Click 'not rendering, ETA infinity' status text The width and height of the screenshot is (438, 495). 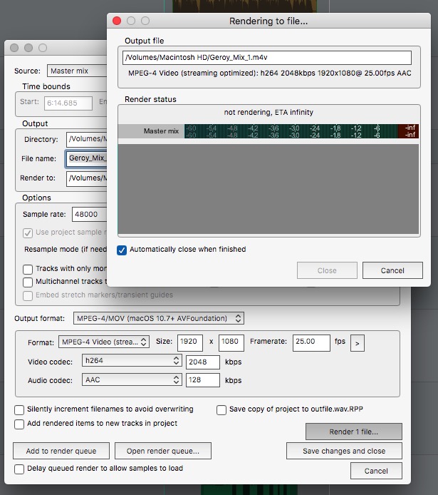click(268, 113)
